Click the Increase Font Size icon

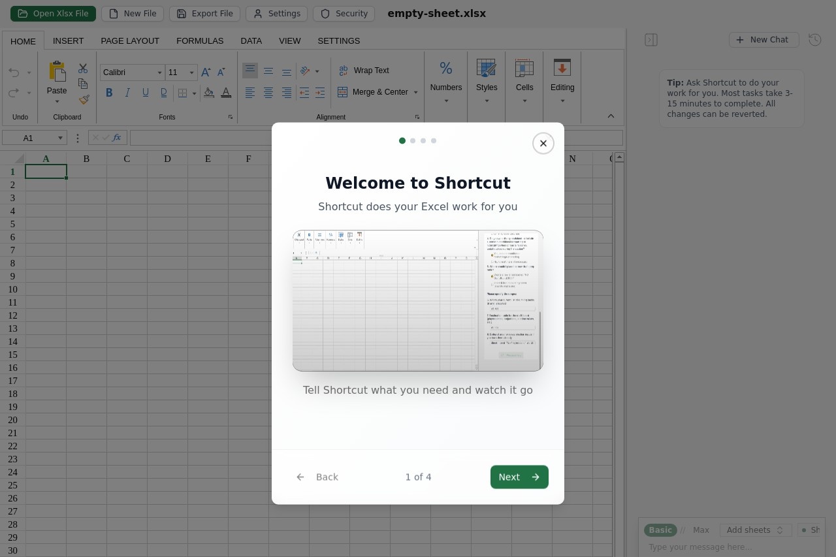pyautogui.click(x=206, y=72)
